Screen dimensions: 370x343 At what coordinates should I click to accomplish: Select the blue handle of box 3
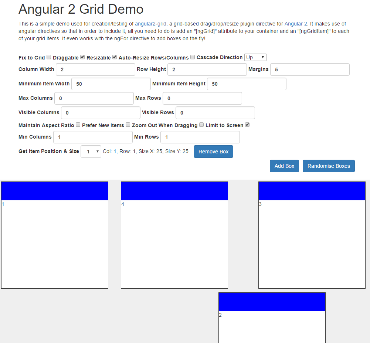pos(312,191)
